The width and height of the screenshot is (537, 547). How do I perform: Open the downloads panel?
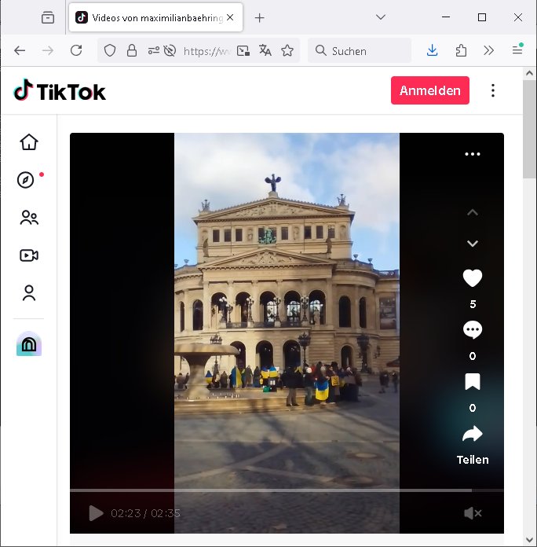click(432, 50)
